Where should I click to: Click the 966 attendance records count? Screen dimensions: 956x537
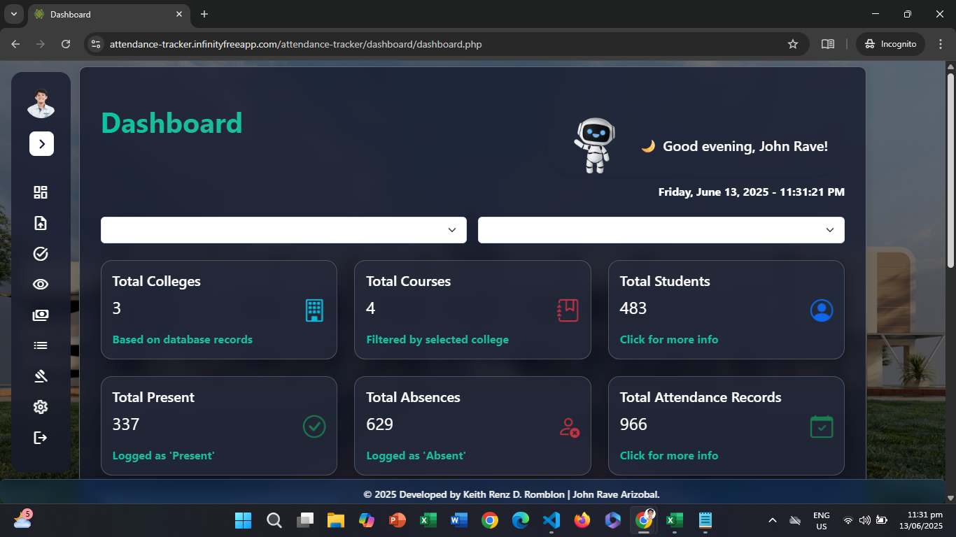click(633, 424)
